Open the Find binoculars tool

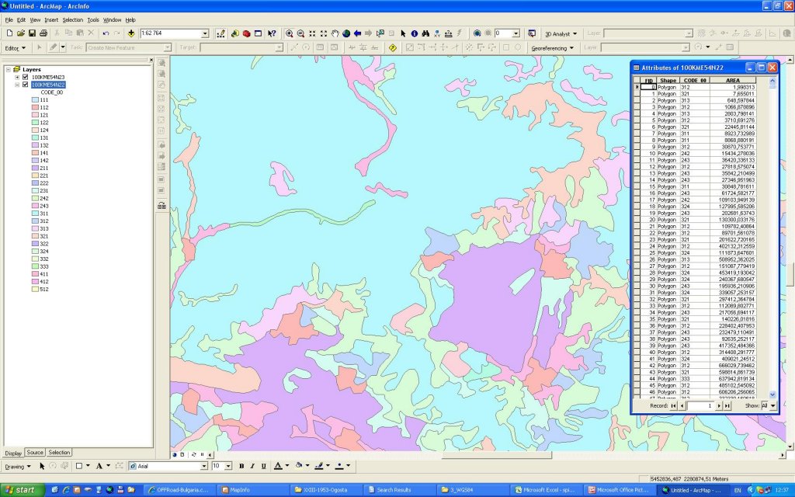pos(426,33)
